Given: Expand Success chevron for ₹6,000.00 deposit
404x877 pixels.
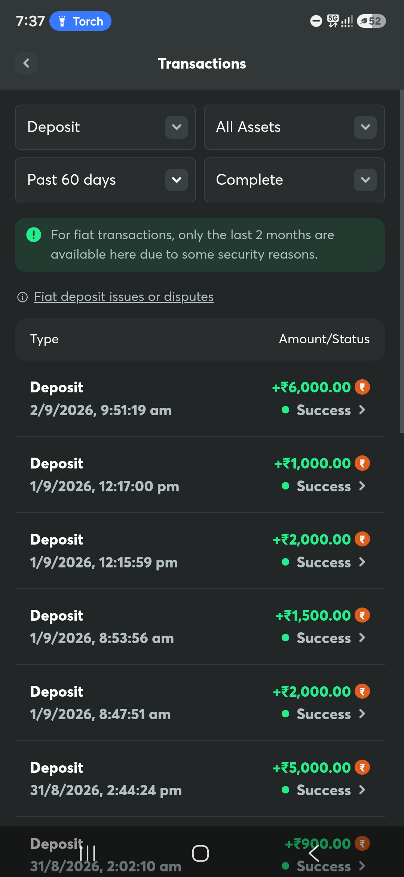Looking at the screenshot, I should click(x=362, y=410).
